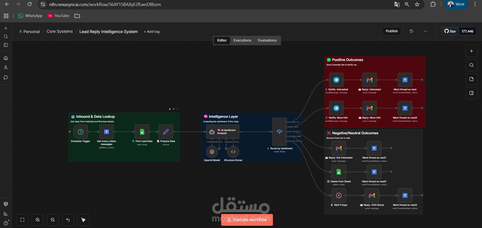Open the Reply: Not Interested Gmail node
Image resolution: width=482 pixels, height=228 pixels.
click(339, 148)
